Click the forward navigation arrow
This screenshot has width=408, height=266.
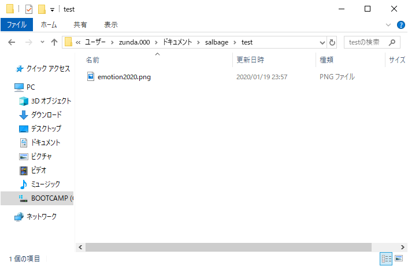tap(29, 42)
